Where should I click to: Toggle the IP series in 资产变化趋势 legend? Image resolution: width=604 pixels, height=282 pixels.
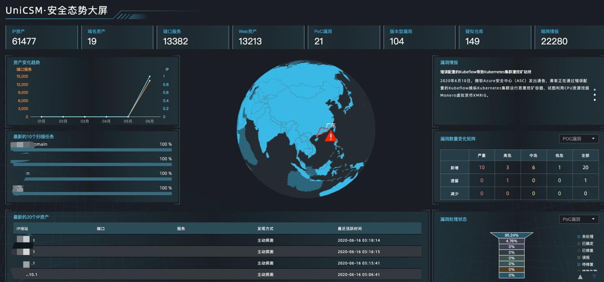tap(166, 69)
